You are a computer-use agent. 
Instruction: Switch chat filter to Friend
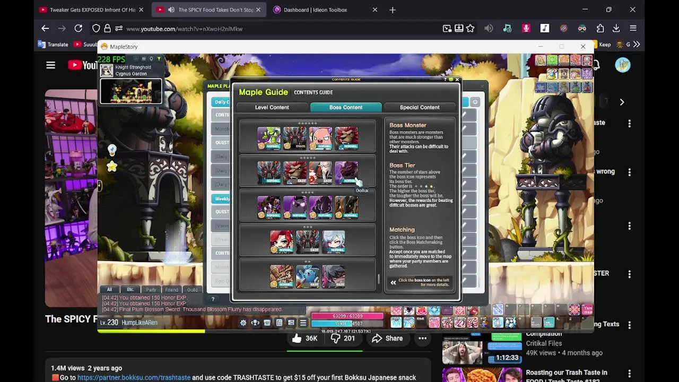[x=171, y=290]
